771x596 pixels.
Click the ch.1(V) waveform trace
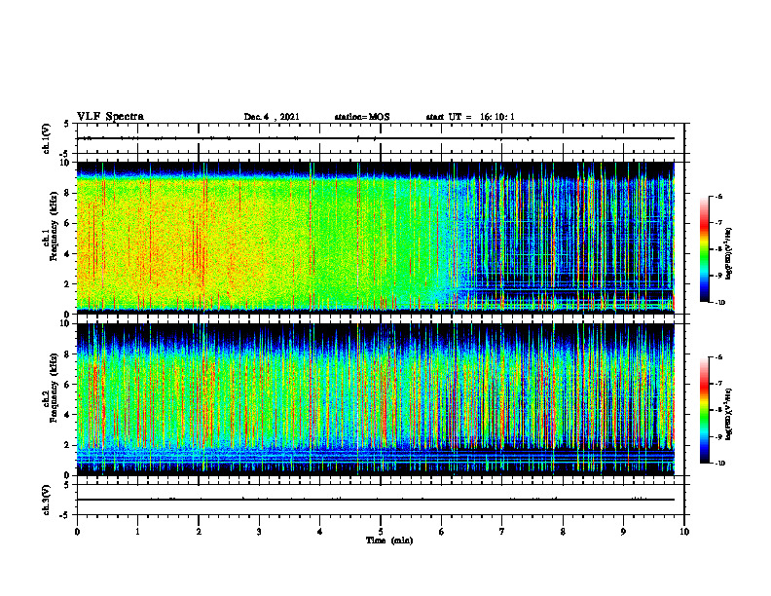375,138
